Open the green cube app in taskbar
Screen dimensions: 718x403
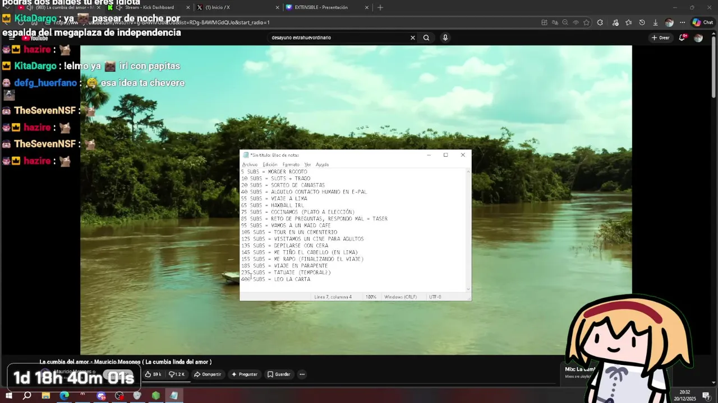click(155, 396)
